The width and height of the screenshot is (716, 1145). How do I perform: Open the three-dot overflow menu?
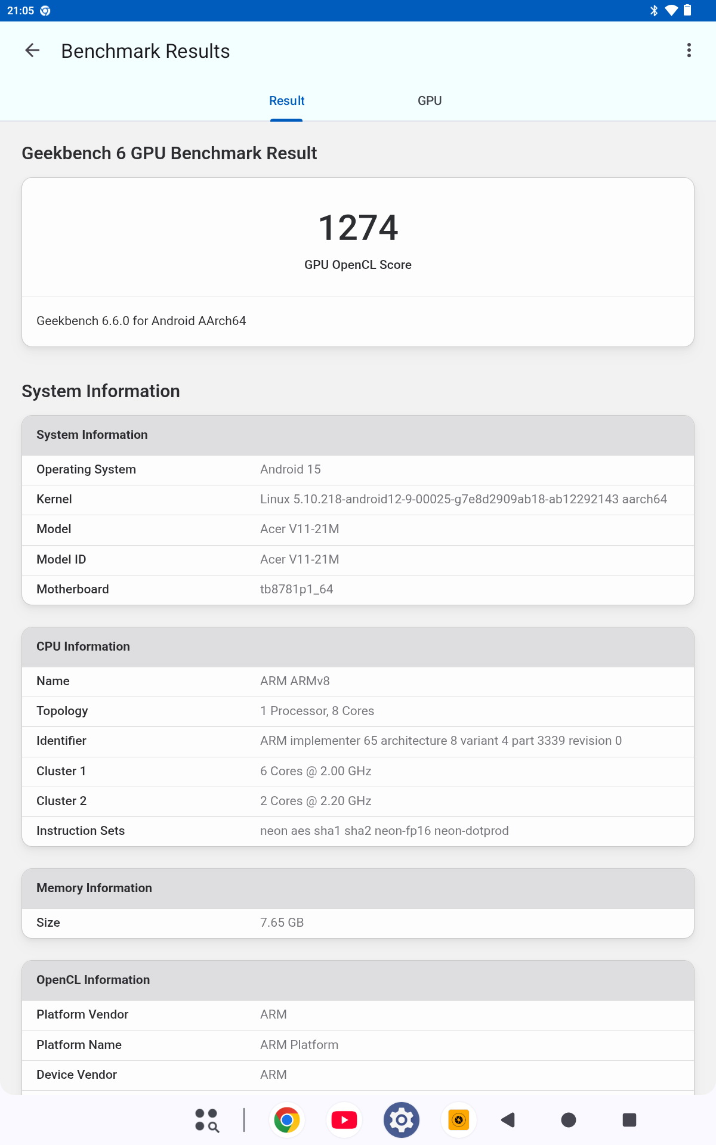[689, 51]
